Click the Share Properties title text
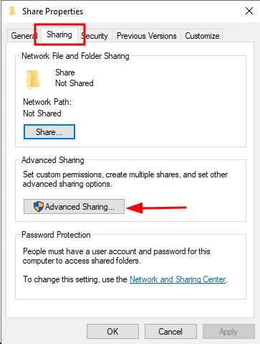The image size is (260, 344). tap(52, 11)
